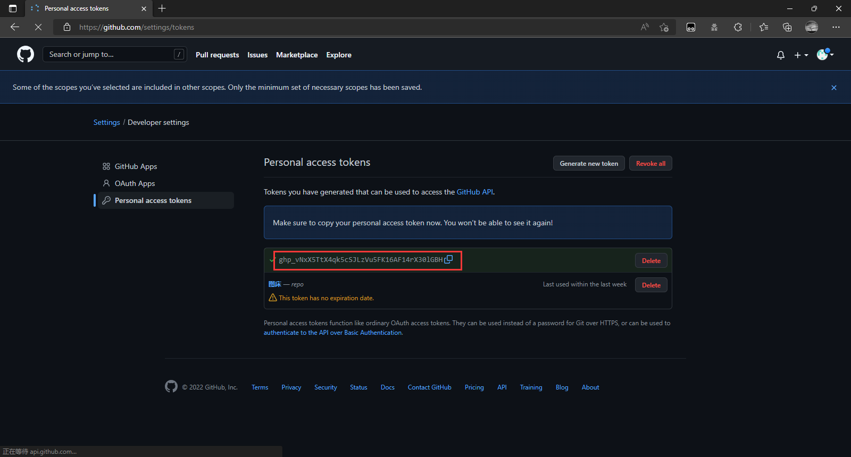Click the browser extension icon beside favorites star
Image resolution: width=851 pixels, height=457 pixels.
(x=691, y=27)
